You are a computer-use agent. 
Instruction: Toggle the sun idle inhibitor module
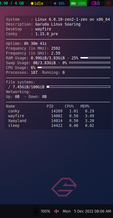coord(37,3)
